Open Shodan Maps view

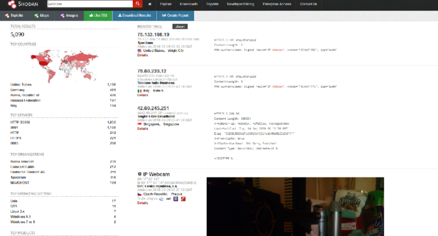pos(41,15)
